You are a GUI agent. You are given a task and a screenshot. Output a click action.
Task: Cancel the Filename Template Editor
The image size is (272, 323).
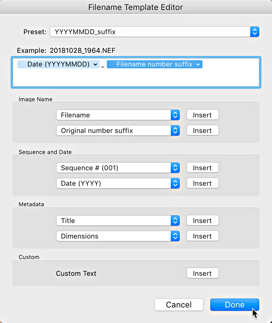coord(179,305)
